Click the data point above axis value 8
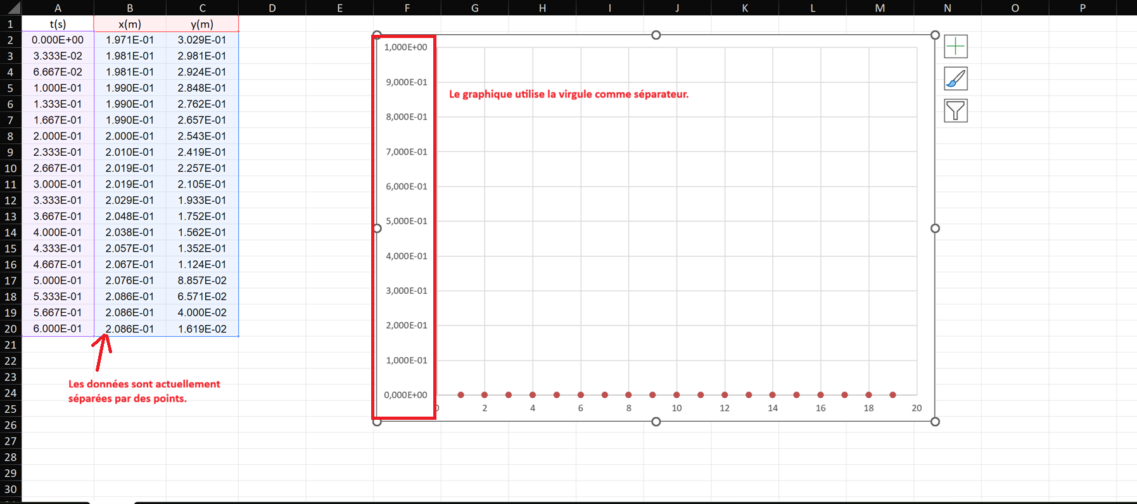1137x504 pixels. [628, 394]
